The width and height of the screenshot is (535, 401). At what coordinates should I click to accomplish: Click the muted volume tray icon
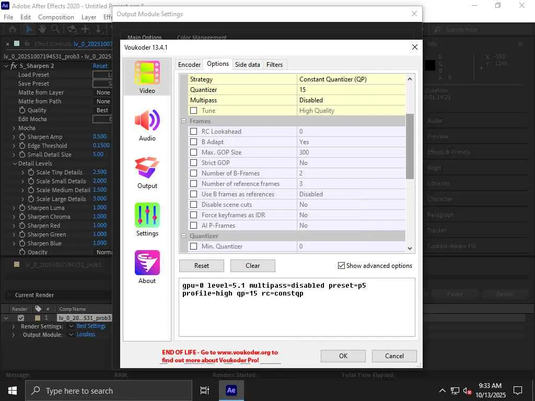(x=468, y=391)
